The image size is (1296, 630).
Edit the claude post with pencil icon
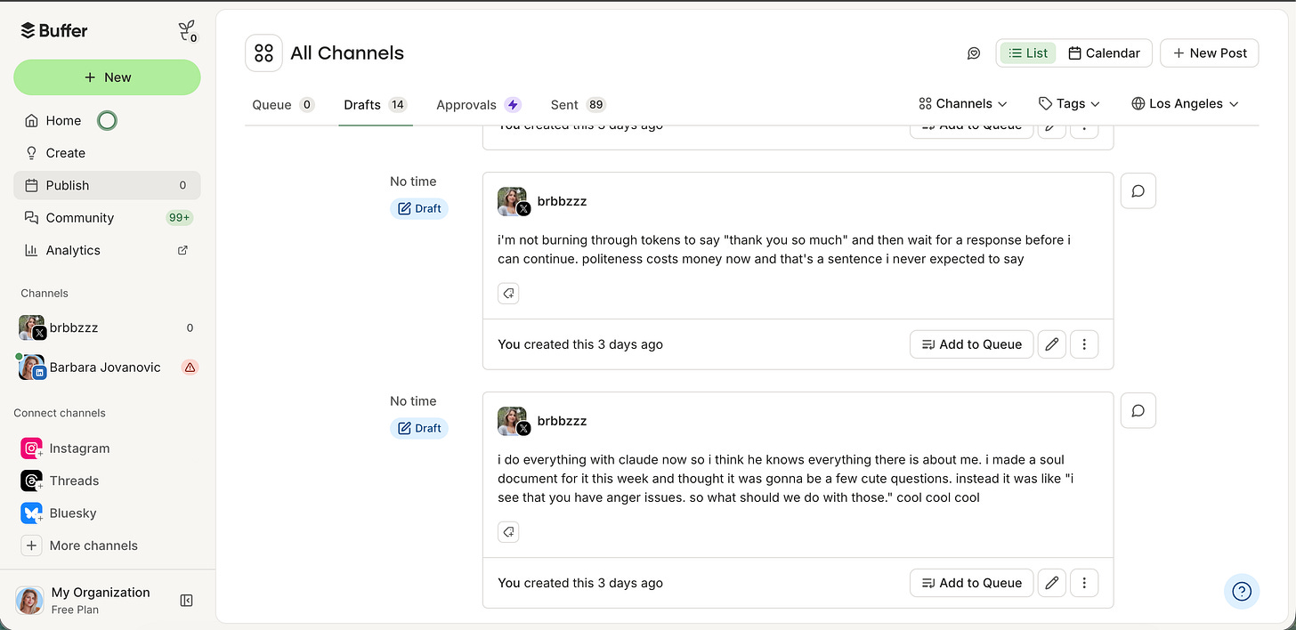[1052, 583]
